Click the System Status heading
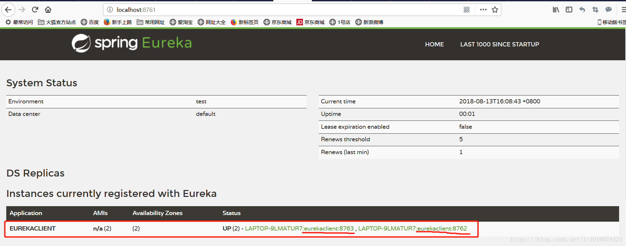626x246 pixels. (42, 83)
